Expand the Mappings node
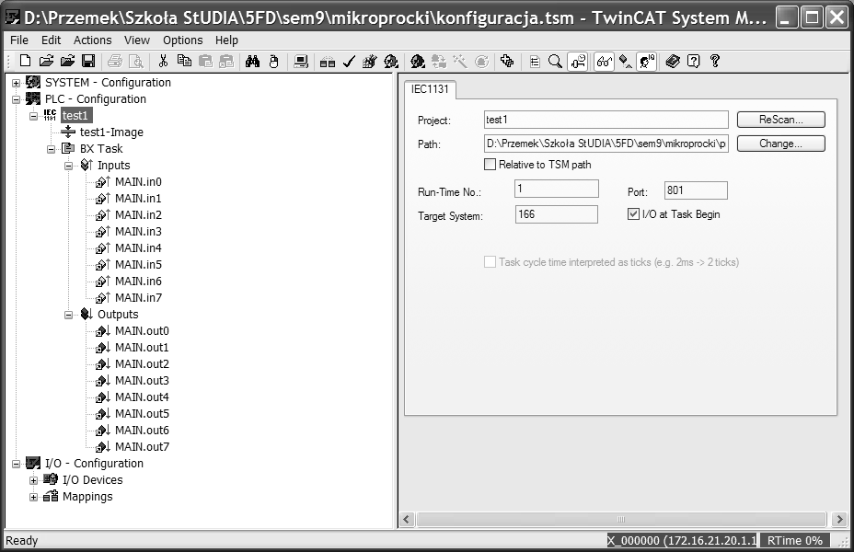854x552 pixels. pos(34,497)
